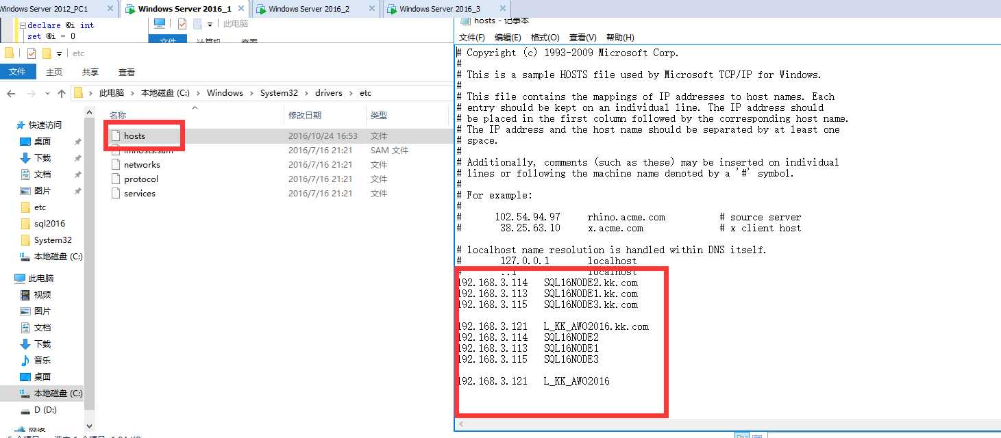Open quick access toolbar customize dropdown
Screen dimensions: 1001x438
pyautogui.click(x=60, y=54)
